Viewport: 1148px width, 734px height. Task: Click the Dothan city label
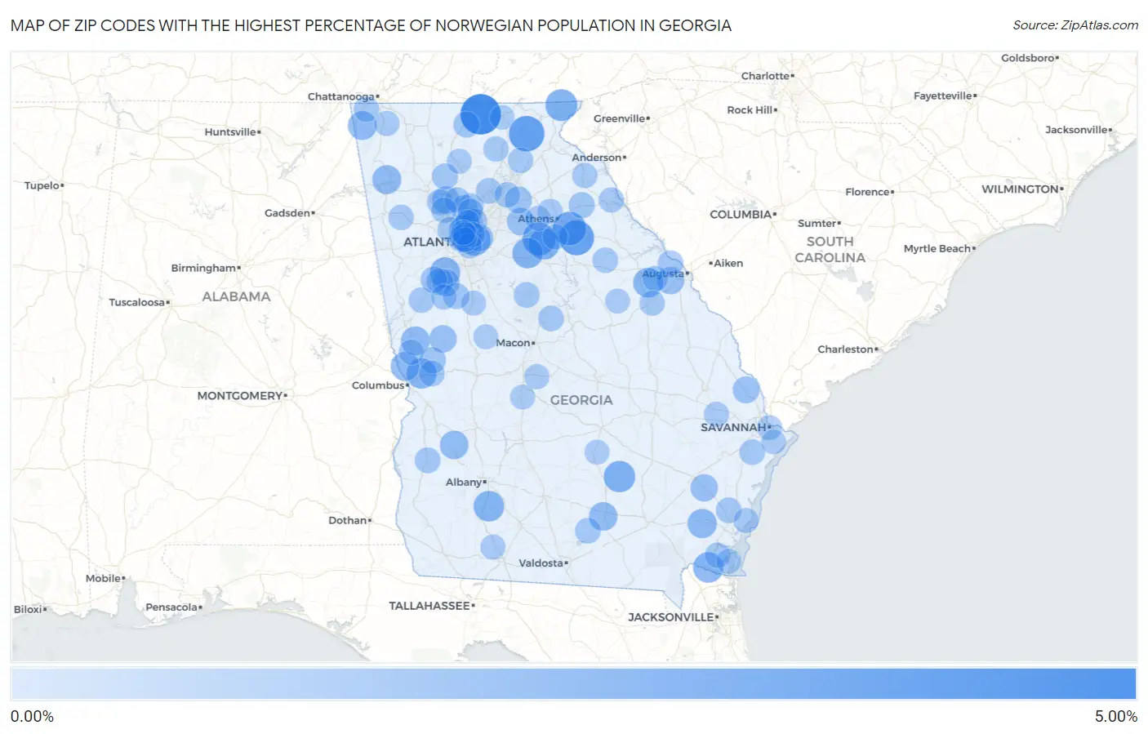click(348, 520)
